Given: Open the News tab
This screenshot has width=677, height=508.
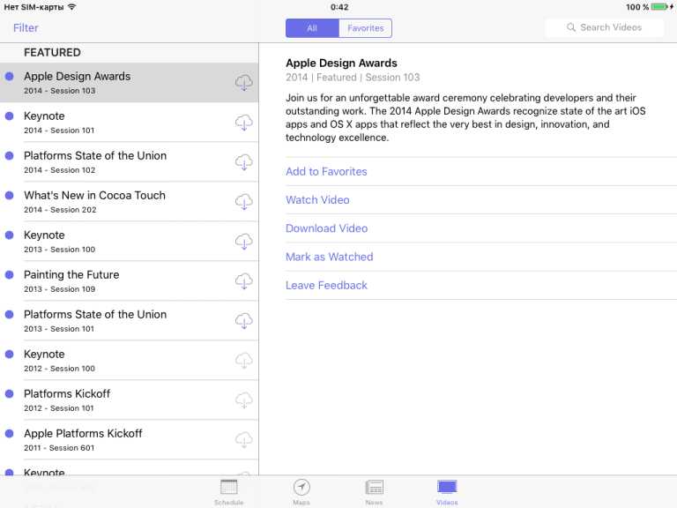Looking at the screenshot, I should tap(374, 492).
